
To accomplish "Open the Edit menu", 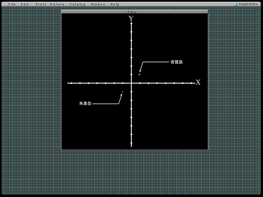I will click(x=25, y=4).
